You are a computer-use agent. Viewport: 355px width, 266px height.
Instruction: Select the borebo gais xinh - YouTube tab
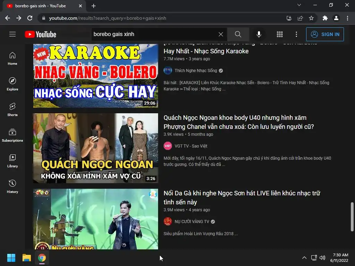(x=44, y=6)
